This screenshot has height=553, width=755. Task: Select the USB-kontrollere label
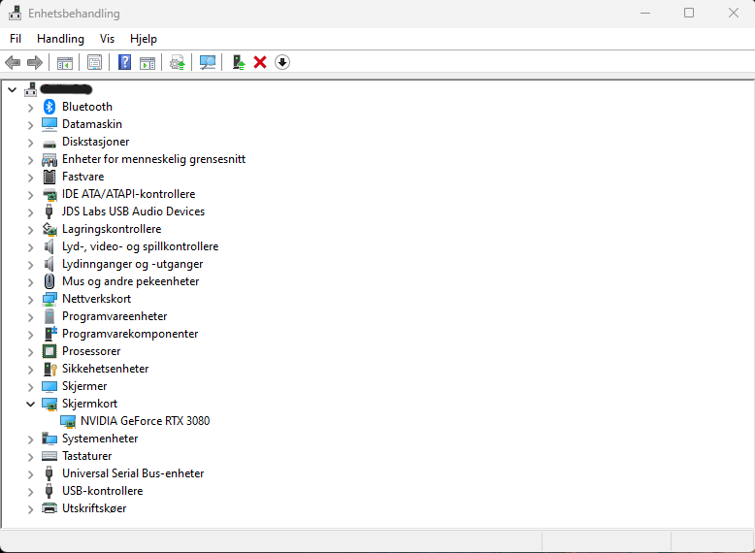tap(103, 491)
